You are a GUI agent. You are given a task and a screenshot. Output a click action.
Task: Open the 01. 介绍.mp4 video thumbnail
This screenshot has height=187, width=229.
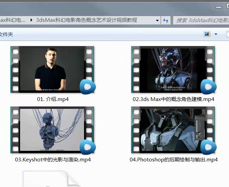click(52, 69)
